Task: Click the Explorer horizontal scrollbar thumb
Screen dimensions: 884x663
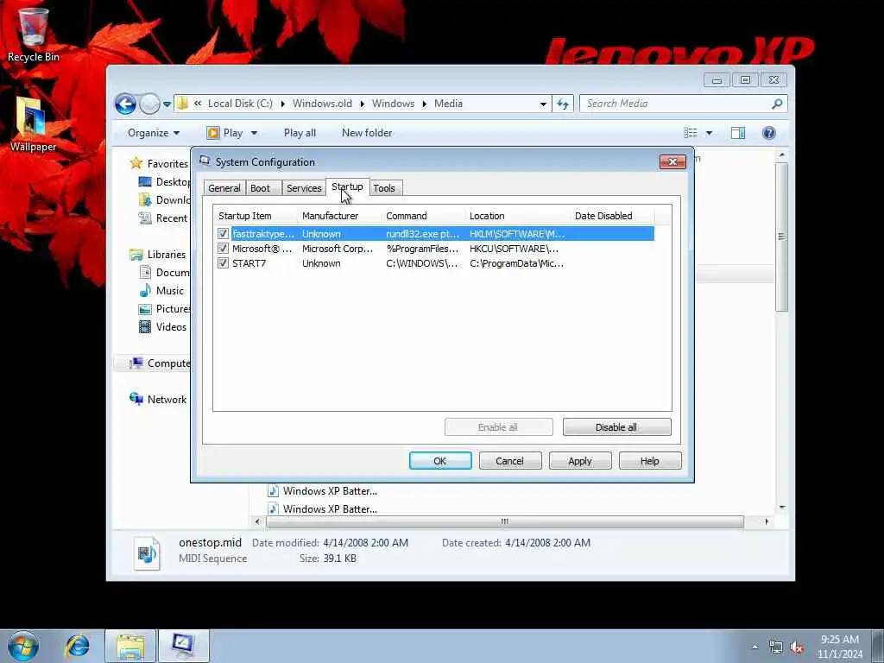Action: click(505, 521)
